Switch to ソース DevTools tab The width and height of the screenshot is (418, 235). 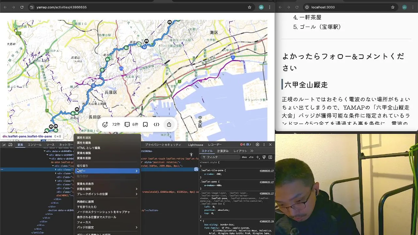pos(50,145)
